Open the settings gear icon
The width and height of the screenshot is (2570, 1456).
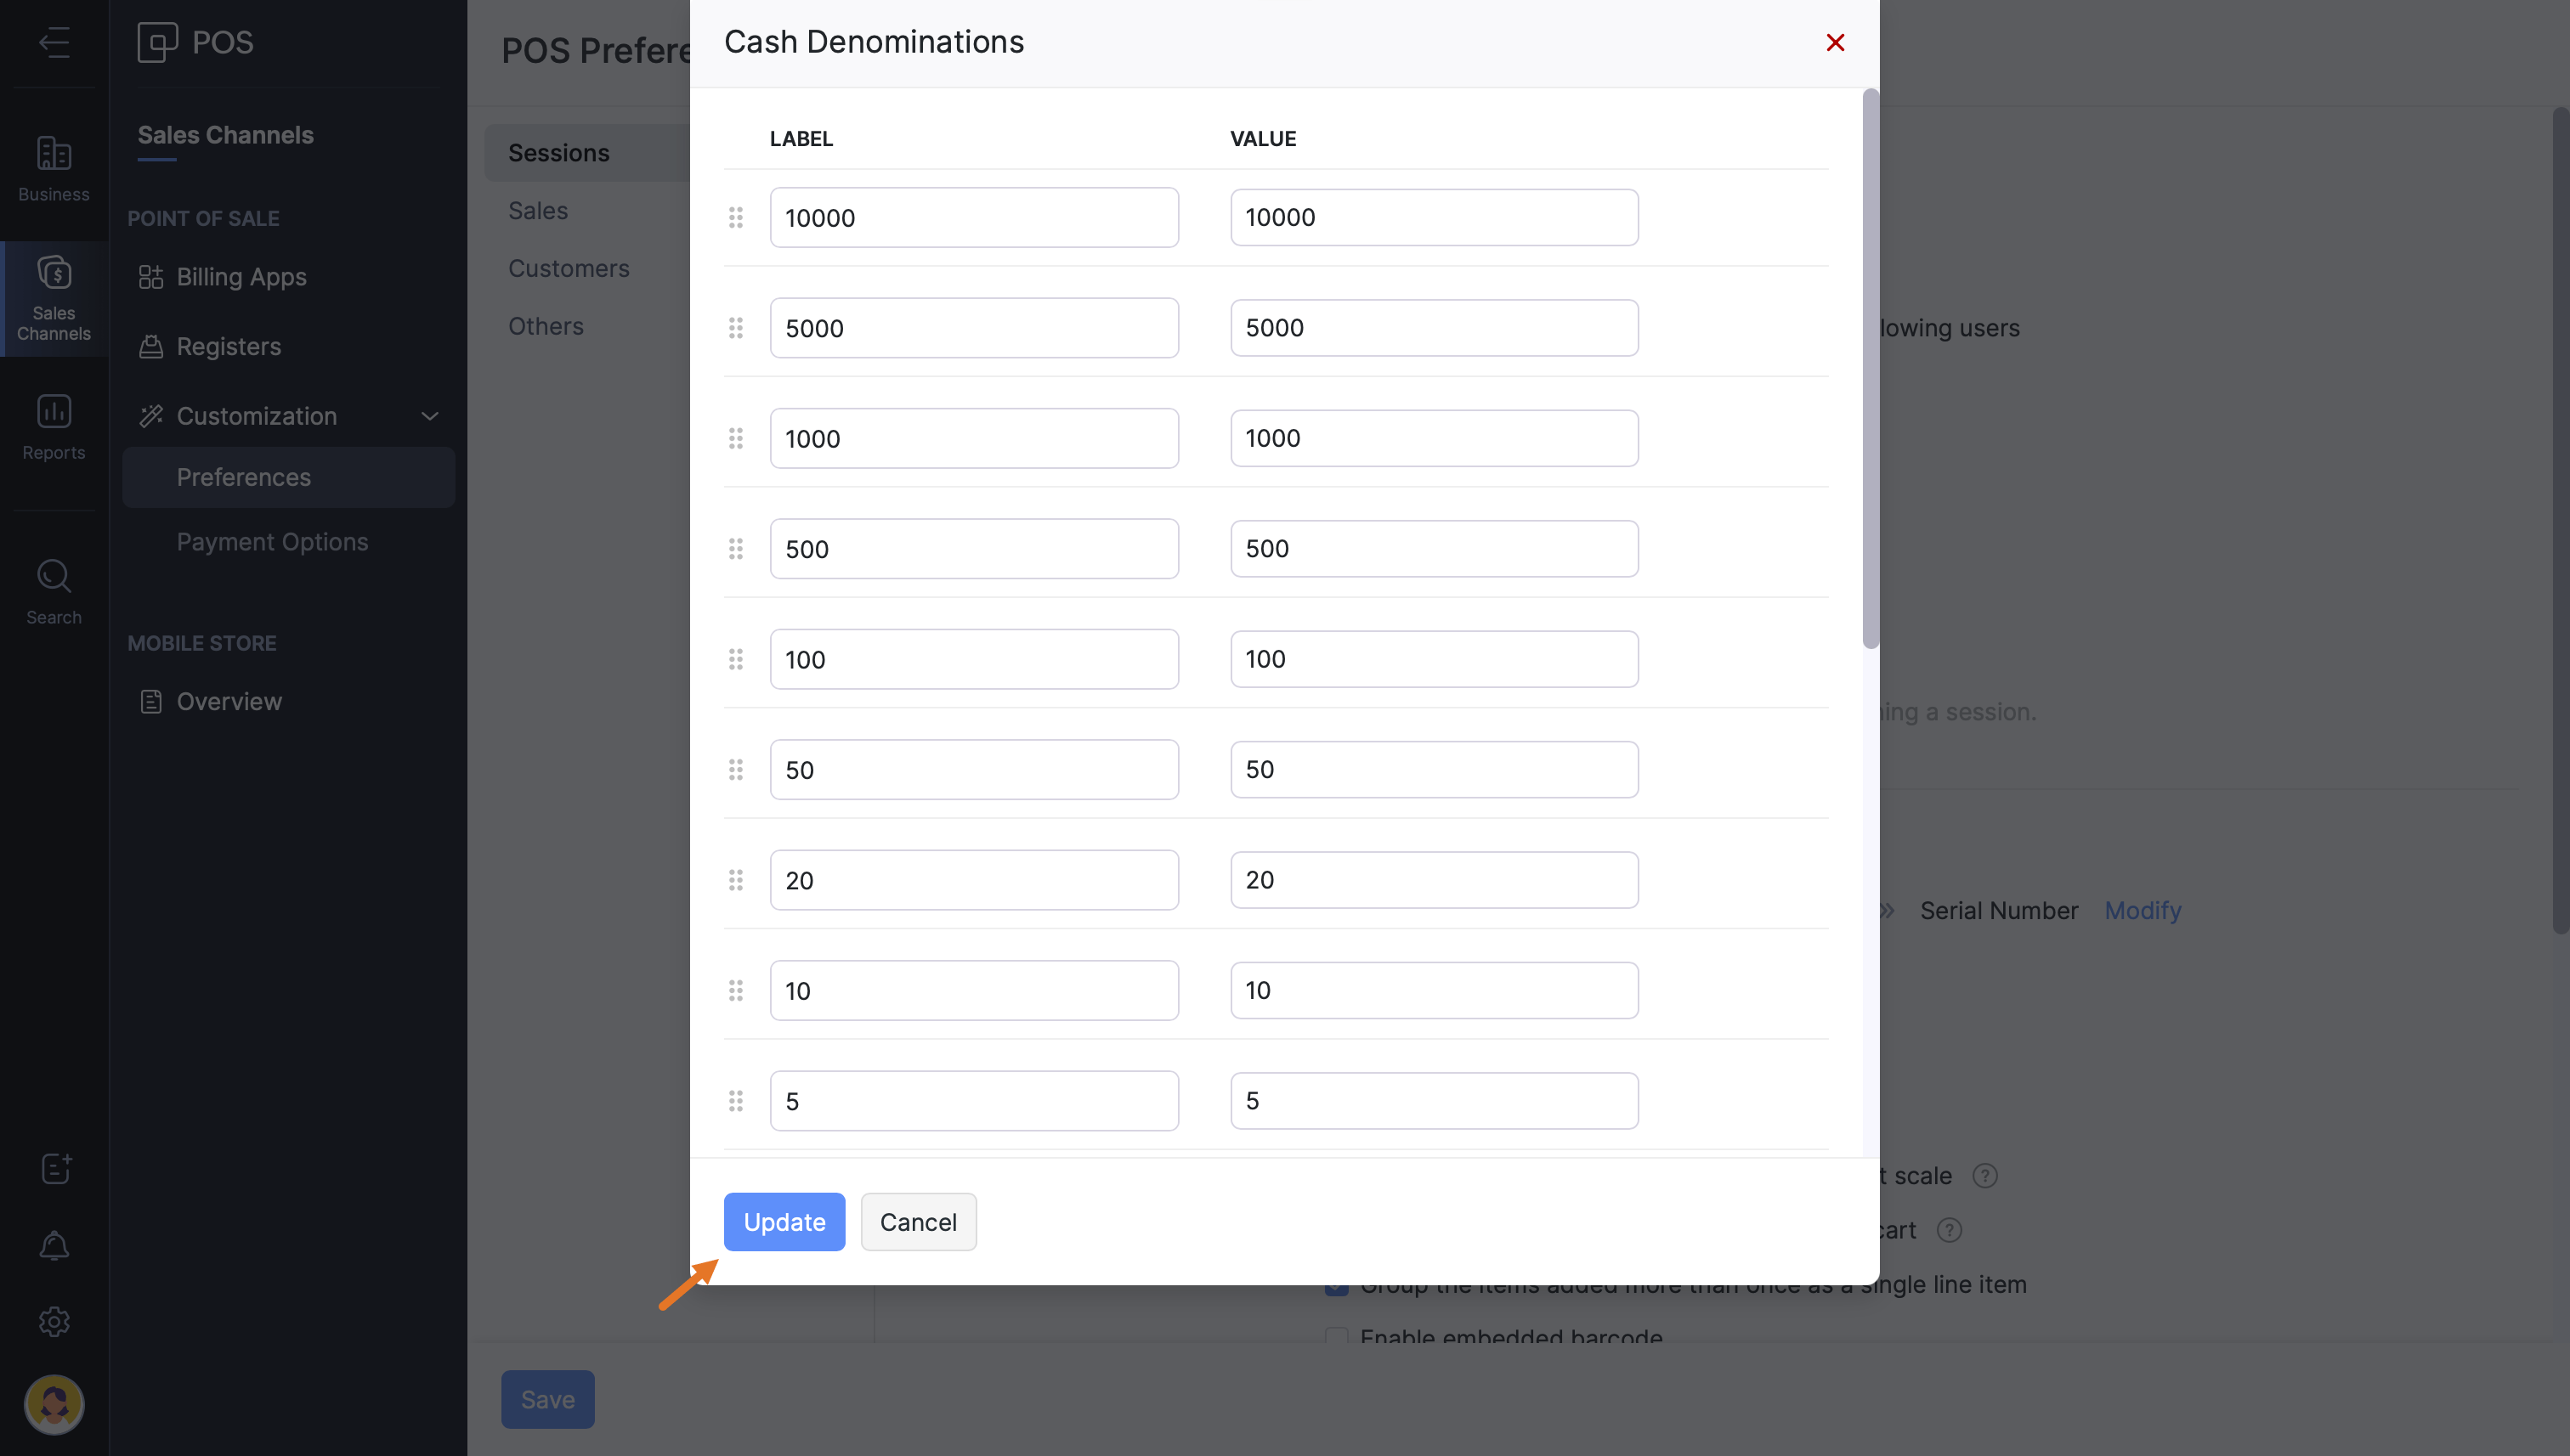coord(54,1321)
